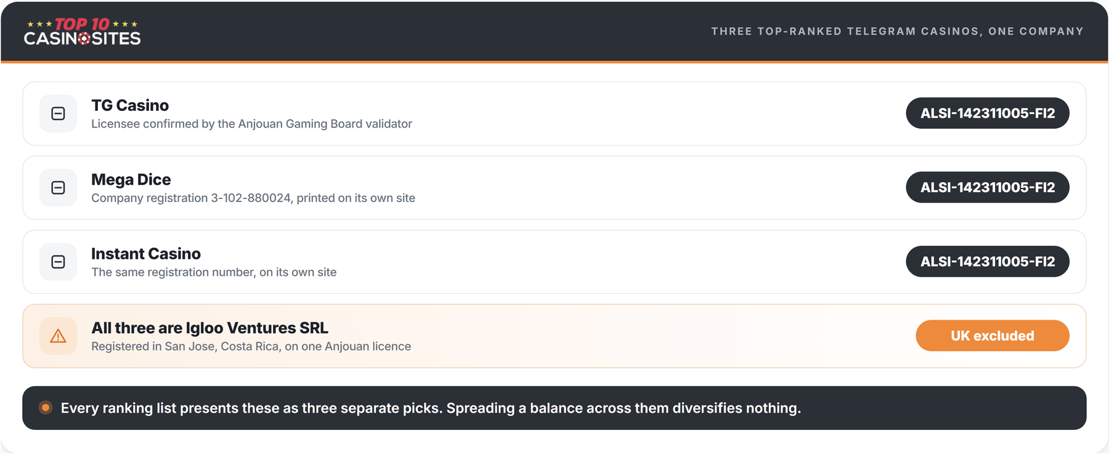The image size is (1109, 454).
Task: Select the Instant Casino heading
Action: [x=146, y=254]
